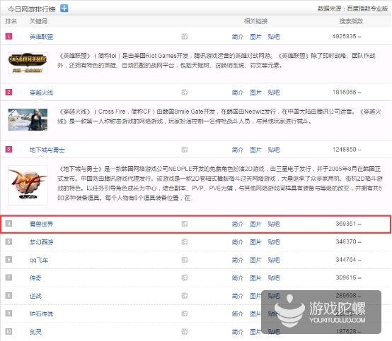Click the 关键词 column header
The width and height of the screenshot is (392, 341).
[38, 21]
